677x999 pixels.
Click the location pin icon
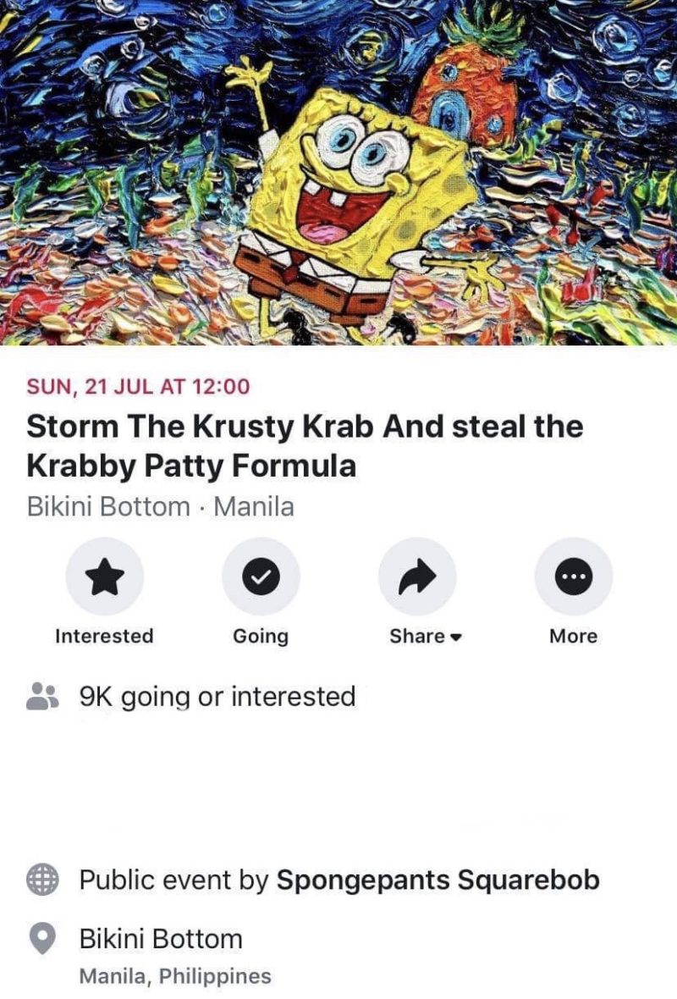point(42,940)
